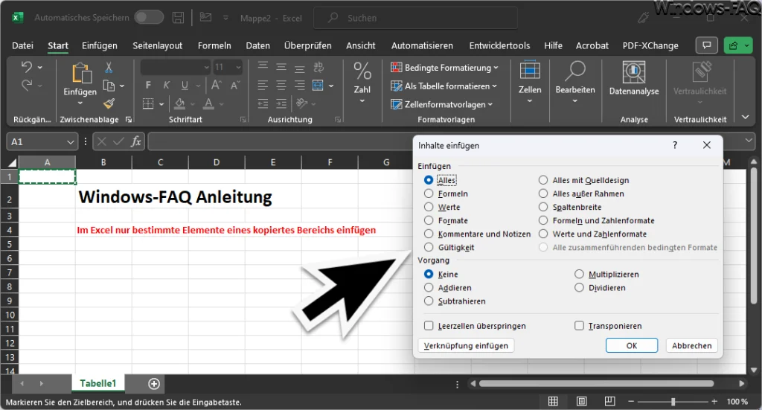Click the insert function fx icon
The image size is (762, 410).
[136, 141]
